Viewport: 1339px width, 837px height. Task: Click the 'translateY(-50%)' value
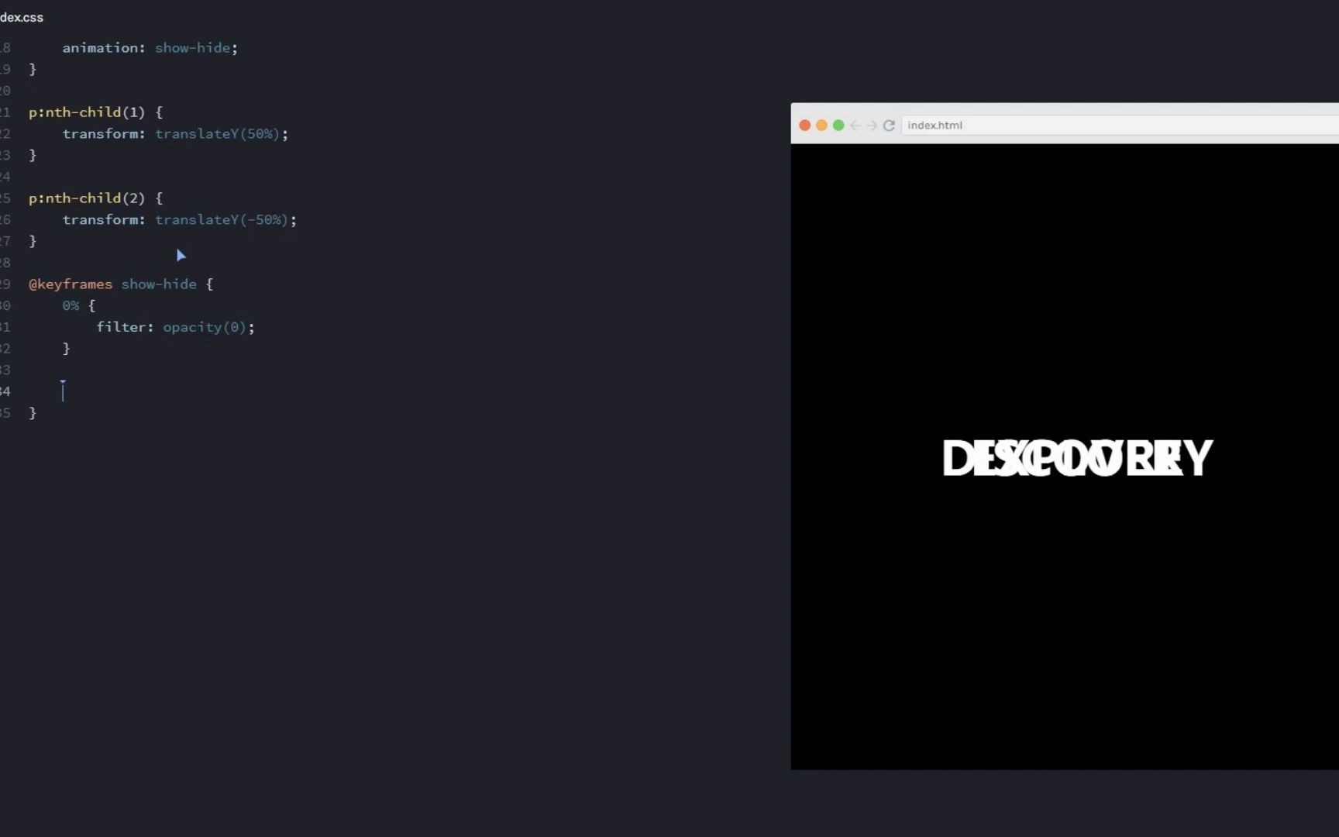click(x=222, y=220)
